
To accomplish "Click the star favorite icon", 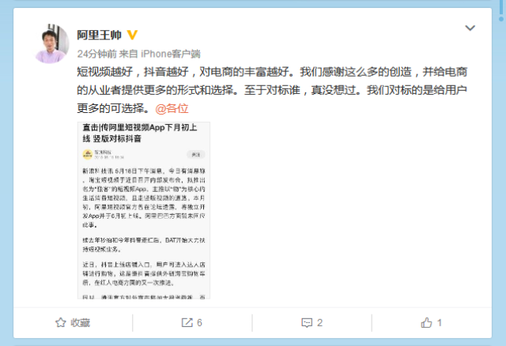I will click(61, 322).
